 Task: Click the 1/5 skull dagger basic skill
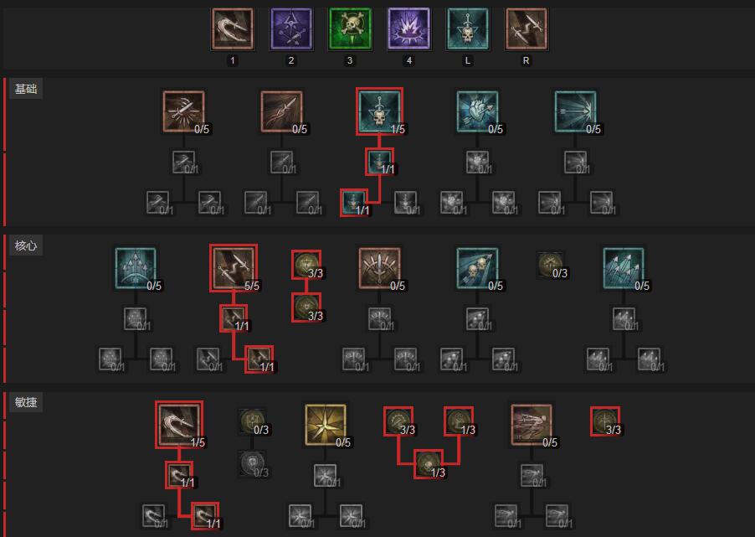click(x=379, y=111)
